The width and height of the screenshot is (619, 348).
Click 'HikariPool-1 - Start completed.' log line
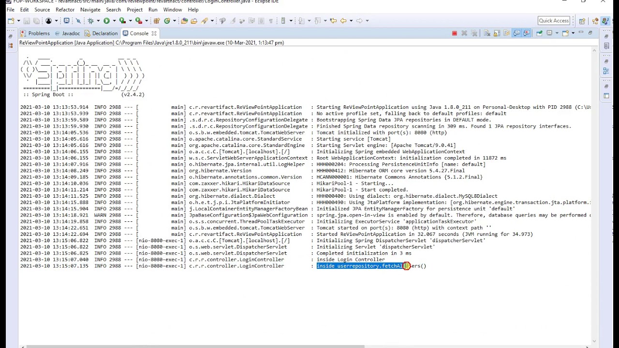pyautogui.click(x=362, y=190)
